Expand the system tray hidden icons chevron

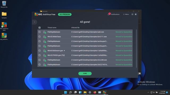coord(148,92)
